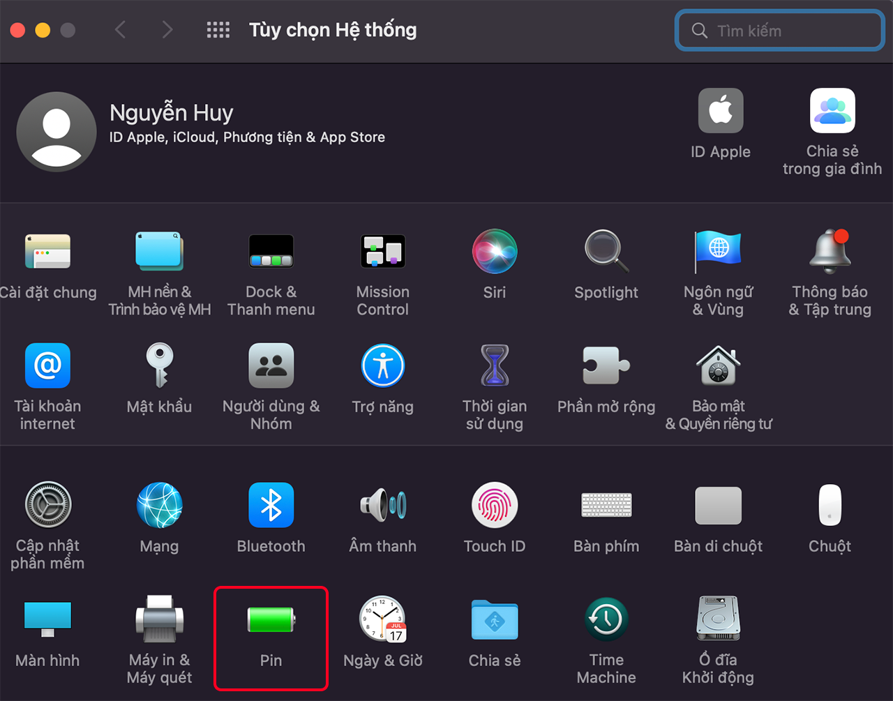Click the yellow minimize window button
The width and height of the screenshot is (893, 701).
[43, 30]
